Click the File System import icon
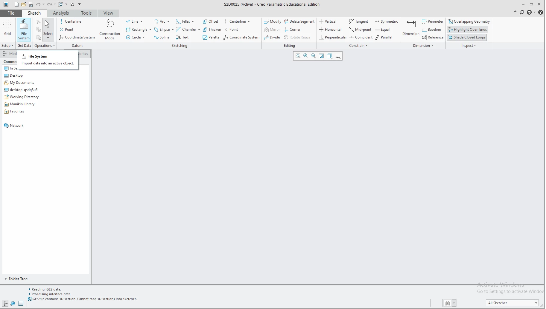 coord(24,30)
